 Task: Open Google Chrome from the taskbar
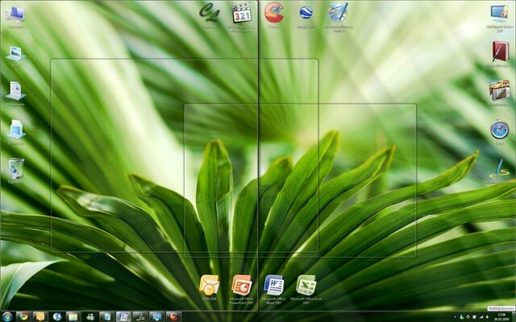pos(23,316)
